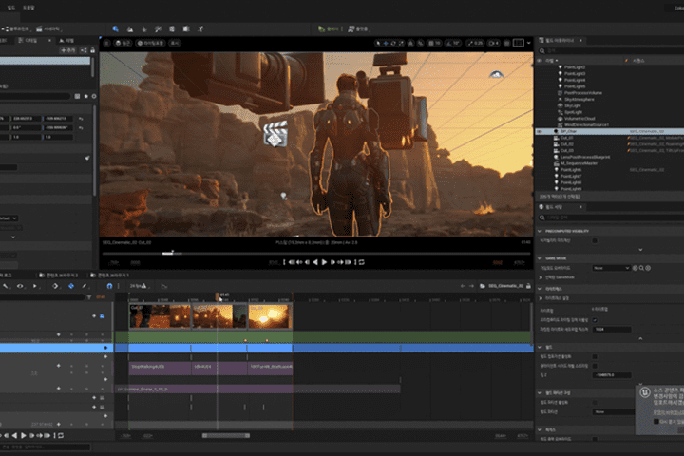Select Cut_03 camera in Outliner
Viewport: 684px width, 456px height.
pyautogui.click(x=566, y=150)
